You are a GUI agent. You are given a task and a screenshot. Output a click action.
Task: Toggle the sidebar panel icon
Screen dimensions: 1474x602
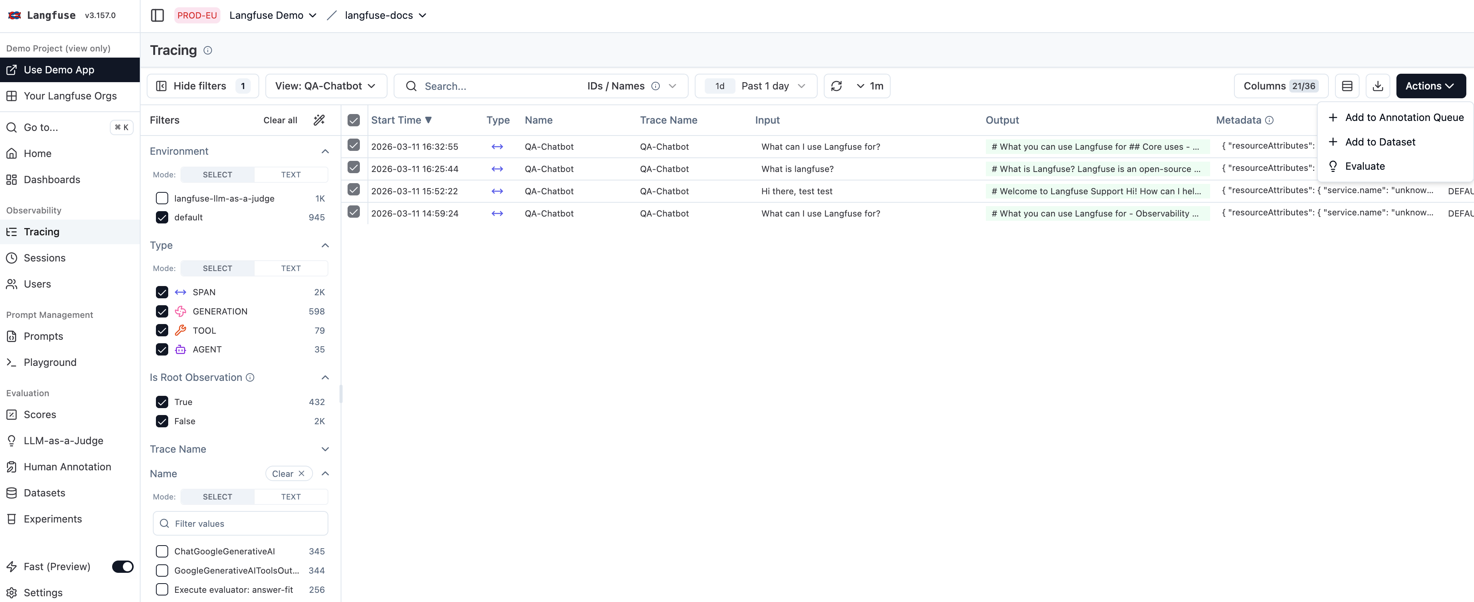click(x=157, y=15)
